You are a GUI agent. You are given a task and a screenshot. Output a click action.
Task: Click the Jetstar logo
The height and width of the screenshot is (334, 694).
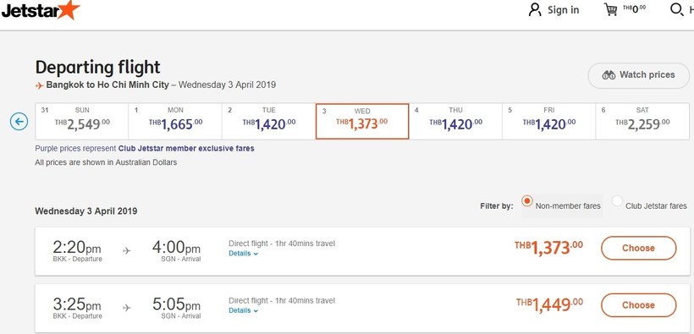41,10
